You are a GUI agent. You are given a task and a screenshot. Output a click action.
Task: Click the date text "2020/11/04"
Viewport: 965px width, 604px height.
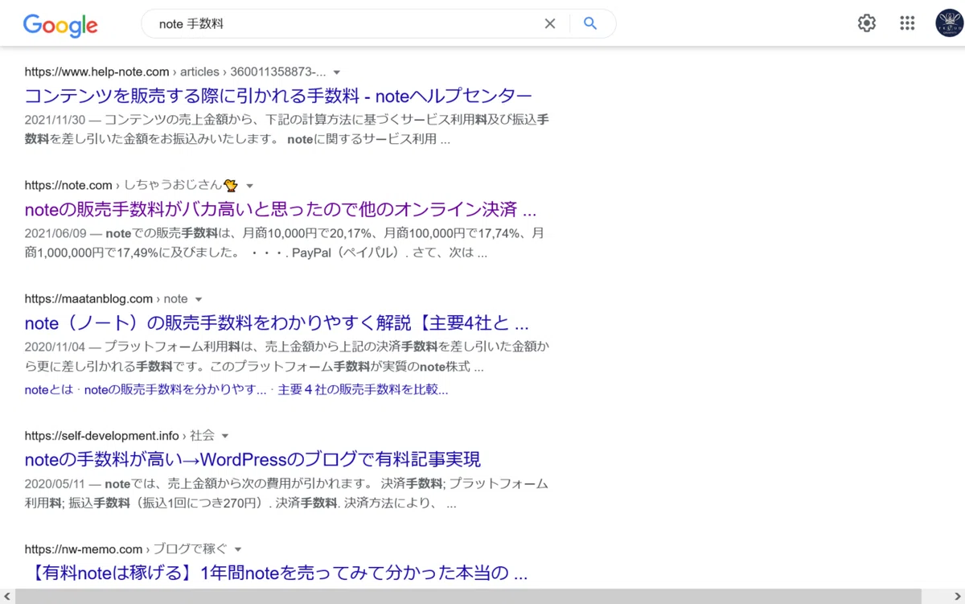pos(55,347)
